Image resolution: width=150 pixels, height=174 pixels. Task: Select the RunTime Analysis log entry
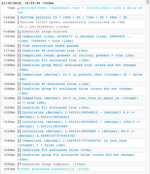click(73, 17)
